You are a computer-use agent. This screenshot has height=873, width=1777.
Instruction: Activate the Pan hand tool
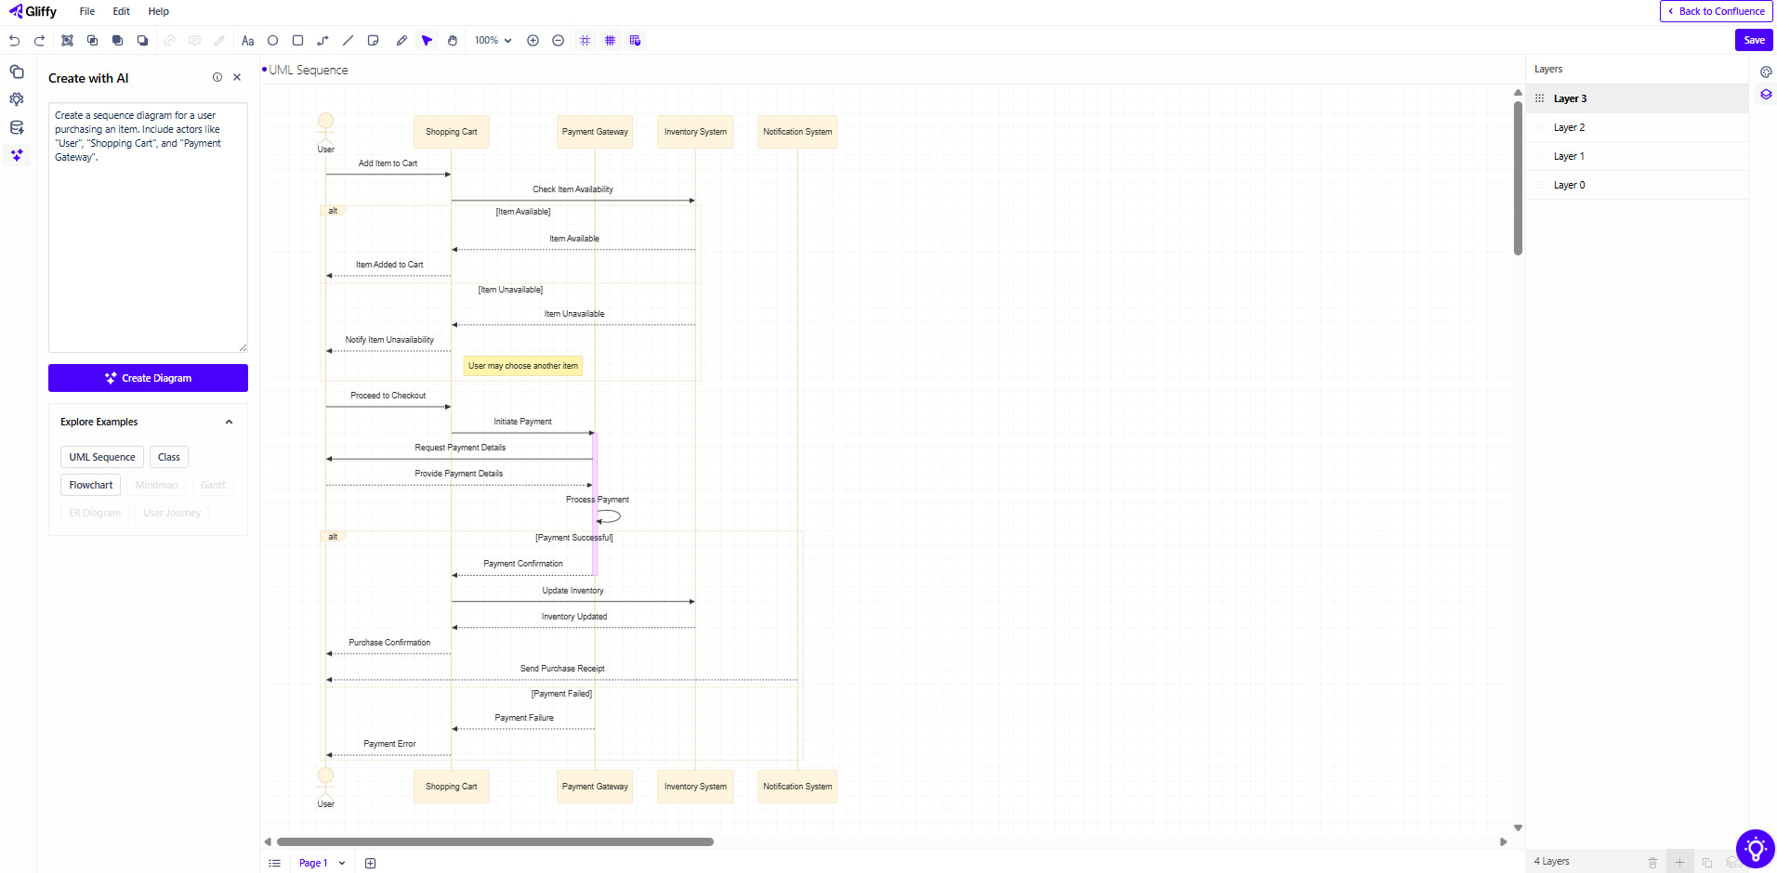453,40
